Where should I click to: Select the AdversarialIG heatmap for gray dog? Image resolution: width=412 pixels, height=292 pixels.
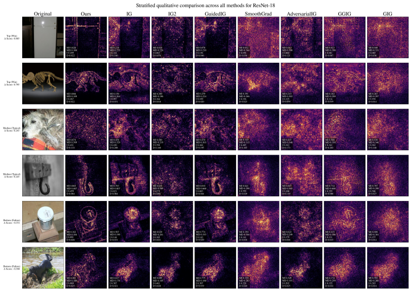coord(301,130)
